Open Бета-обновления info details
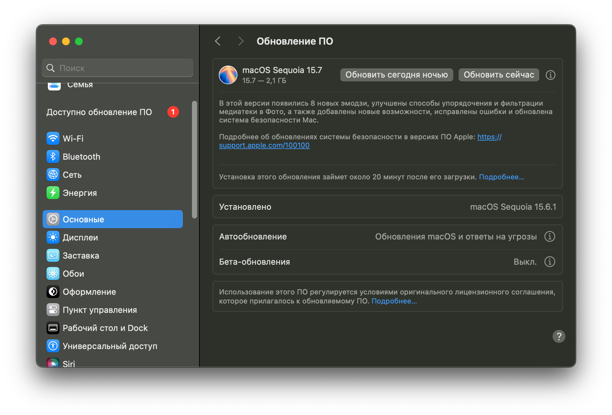The width and height of the screenshot is (612, 415). tap(550, 261)
